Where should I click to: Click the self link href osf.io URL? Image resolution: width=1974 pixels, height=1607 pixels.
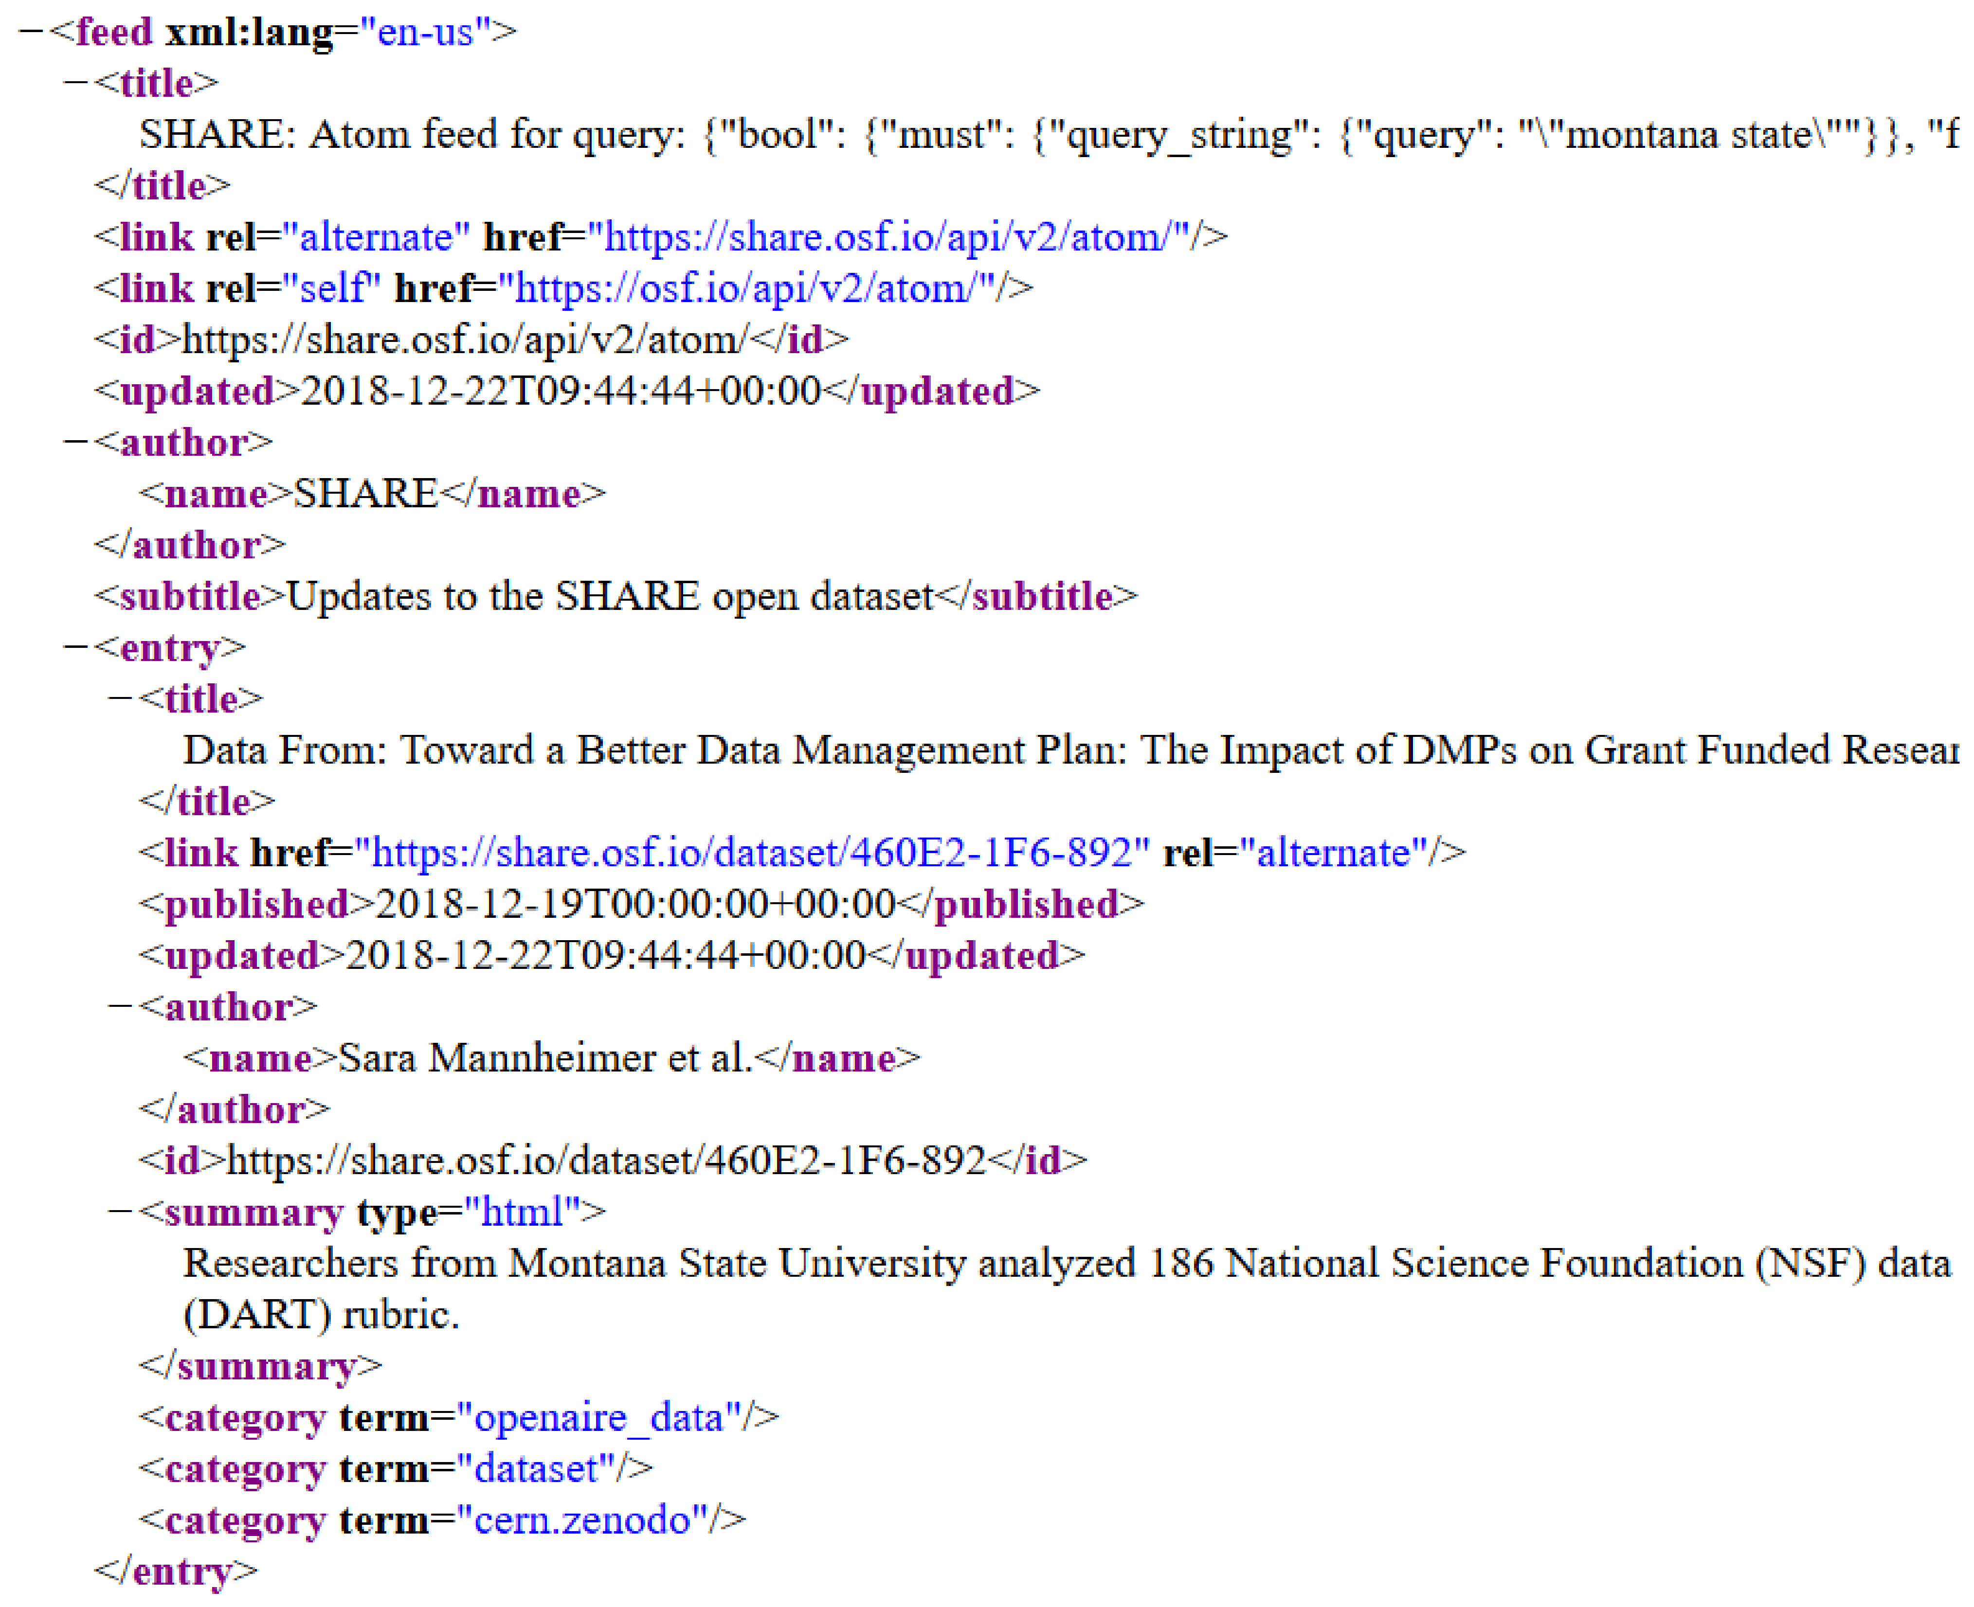coord(746,288)
